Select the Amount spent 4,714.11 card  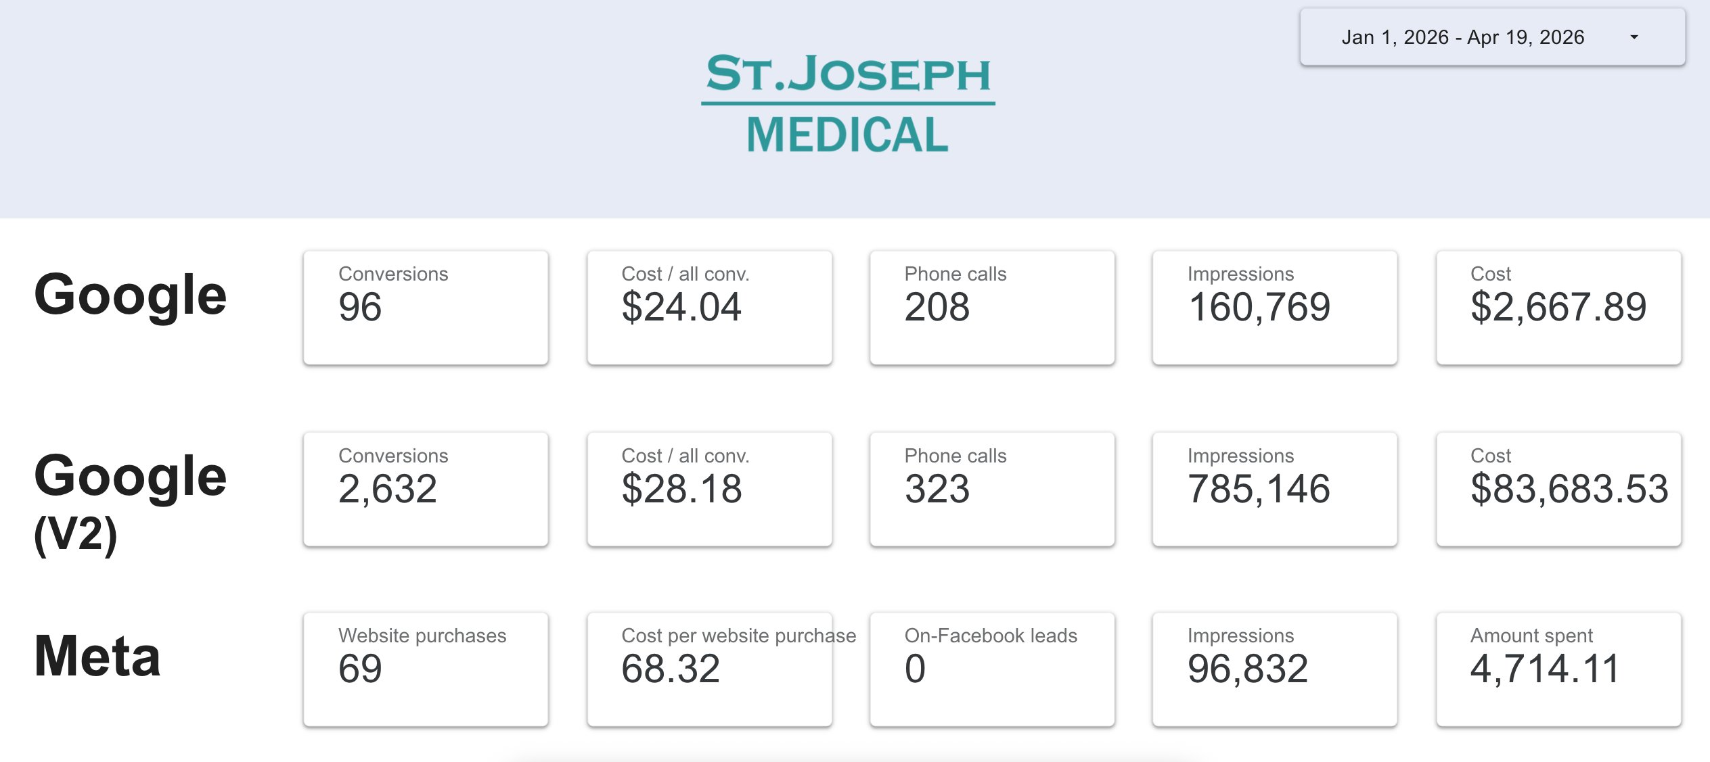coord(1558,669)
